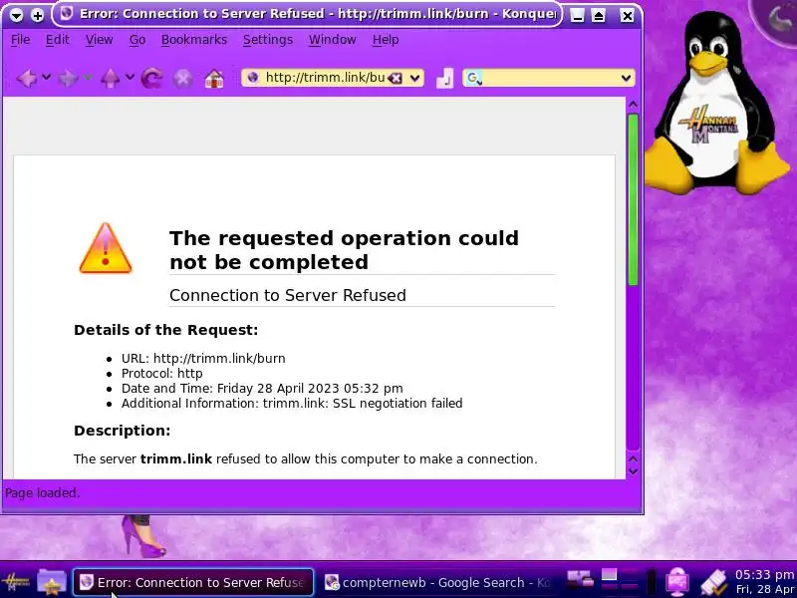The width and height of the screenshot is (797, 598).
Task: Go back with the Back arrow
Action: click(x=27, y=78)
